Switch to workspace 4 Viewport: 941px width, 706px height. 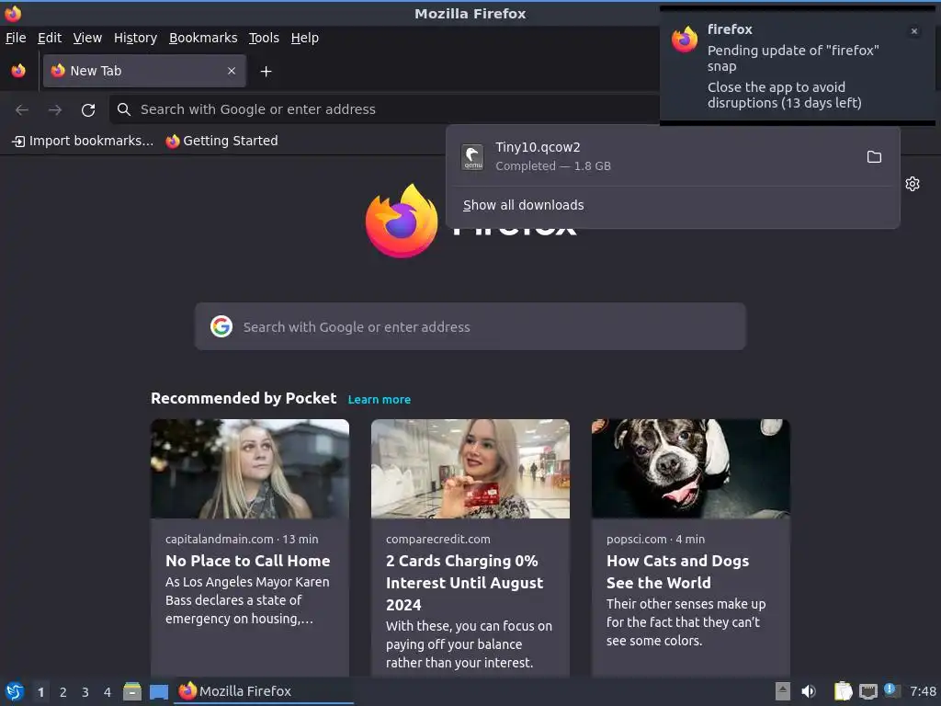(108, 691)
